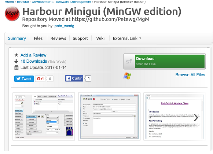Open the Files tab
213x154 pixels.
38,38
